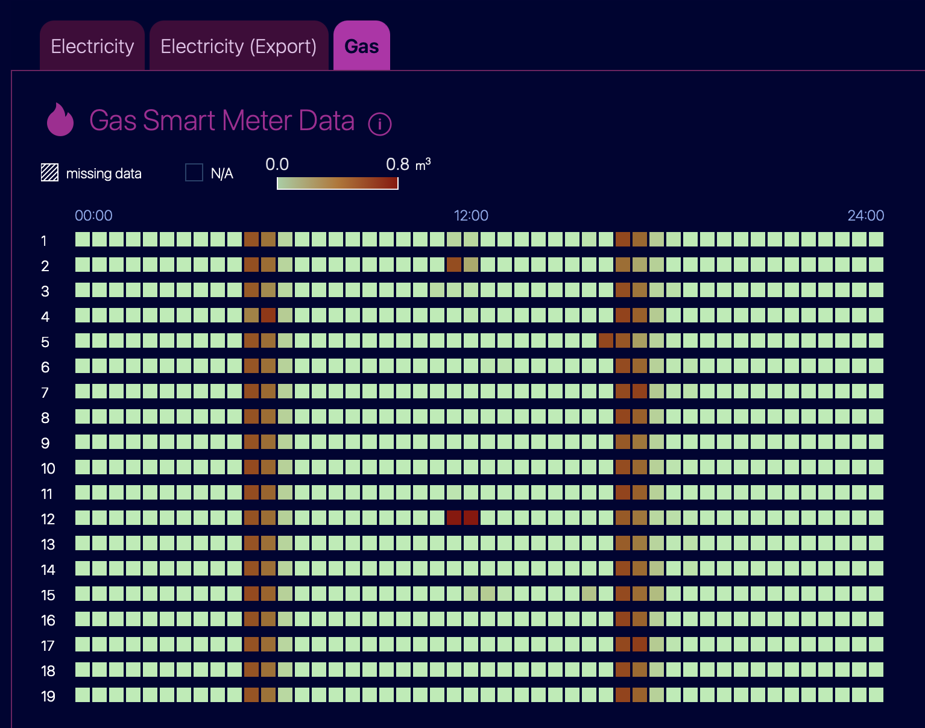Click the 24:00 time label

point(866,216)
